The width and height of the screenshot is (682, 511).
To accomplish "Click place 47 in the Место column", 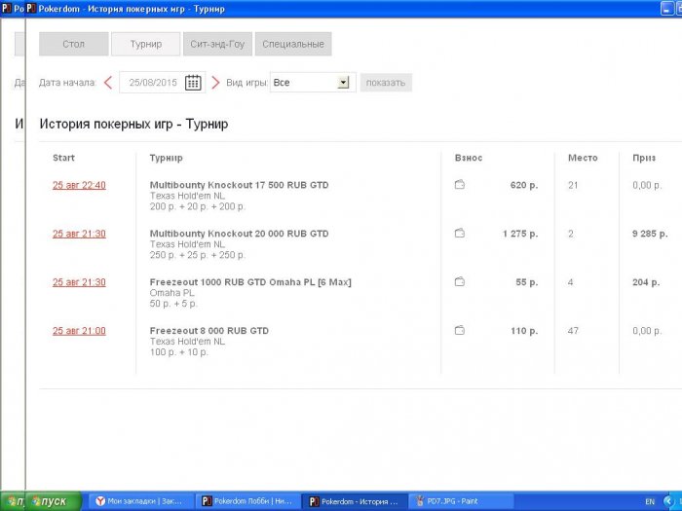I will click(x=573, y=331).
